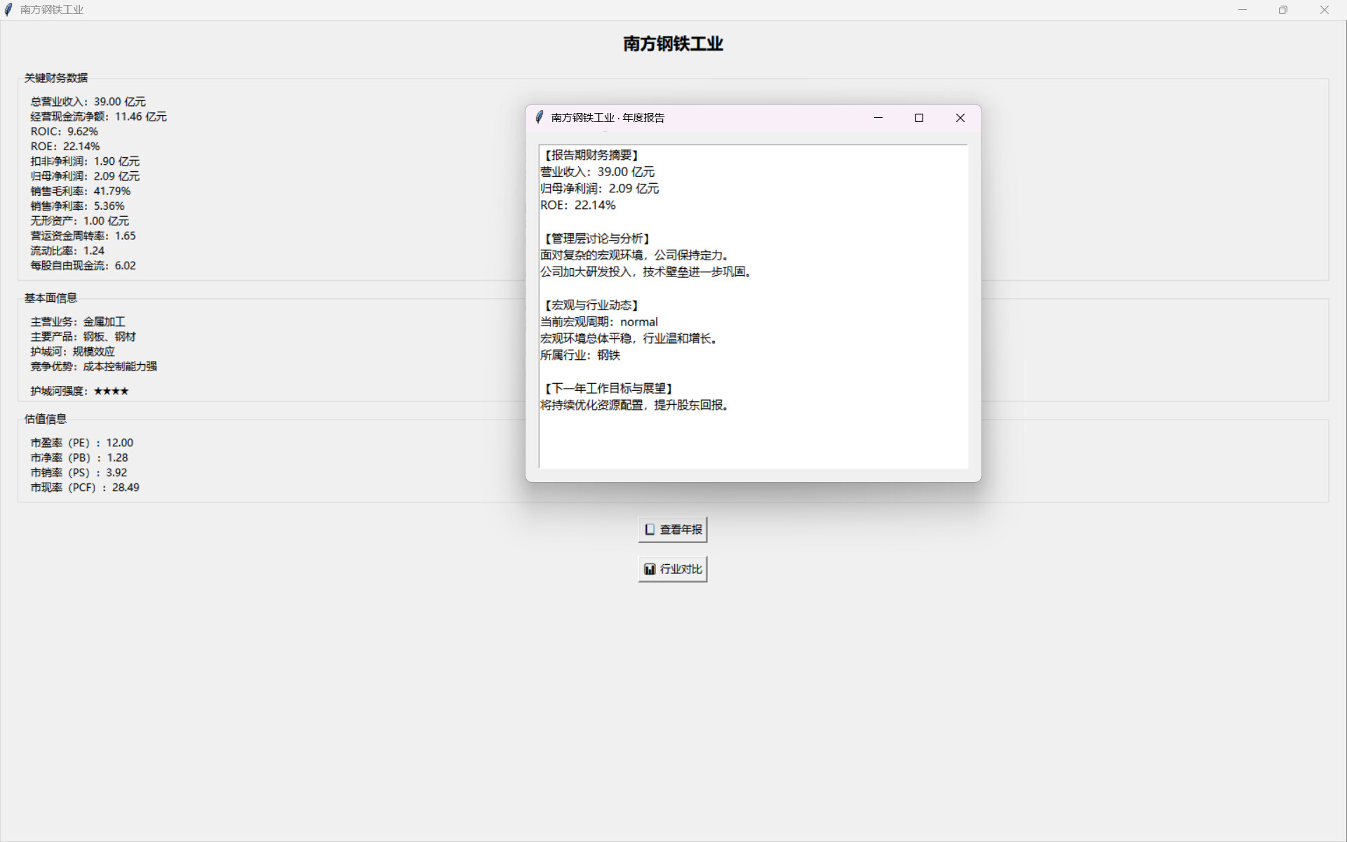Viewport: 1347px width, 842px height.
Task: Close the main 南方钢铁工业 window
Action: tap(1324, 10)
